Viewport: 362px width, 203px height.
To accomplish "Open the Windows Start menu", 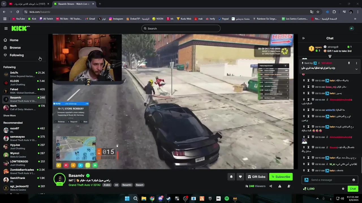I will tap(127, 198).
